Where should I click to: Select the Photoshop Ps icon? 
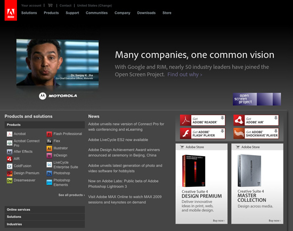[49, 173]
